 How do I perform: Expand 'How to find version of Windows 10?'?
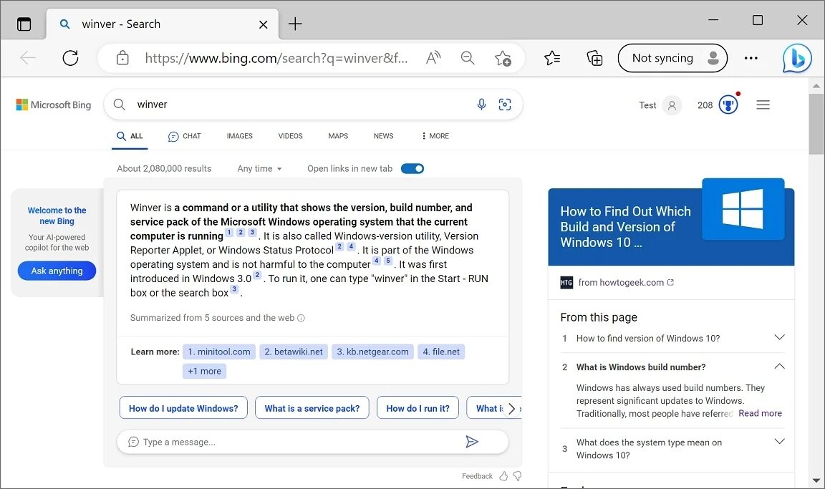point(673,338)
